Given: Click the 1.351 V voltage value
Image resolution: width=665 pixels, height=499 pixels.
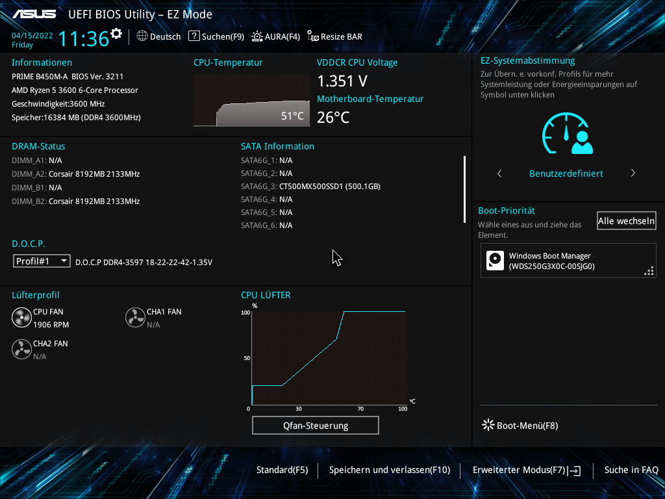Looking at the screenshot, I should click(342, 81).
